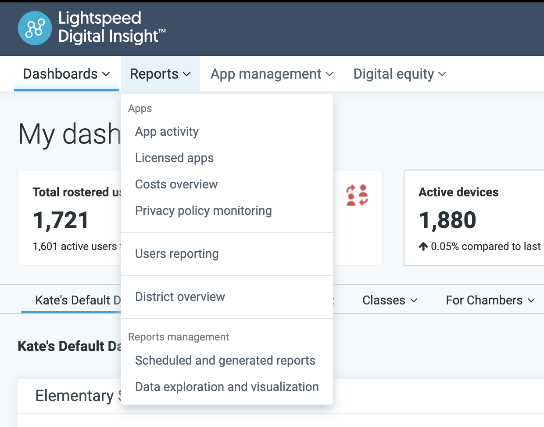Click the Total rostered users count
This screenshot has width=544, height=427.
[x=61, y=221]
